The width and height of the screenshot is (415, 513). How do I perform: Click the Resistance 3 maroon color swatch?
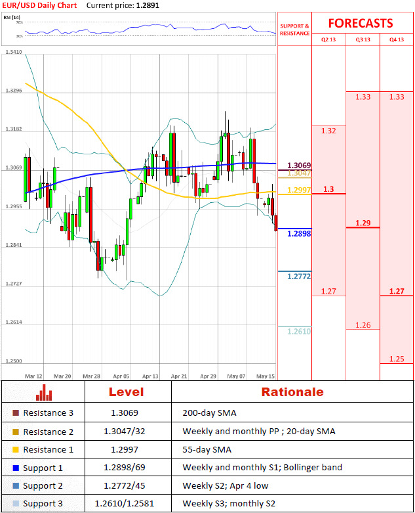click(x=16, y=413)
